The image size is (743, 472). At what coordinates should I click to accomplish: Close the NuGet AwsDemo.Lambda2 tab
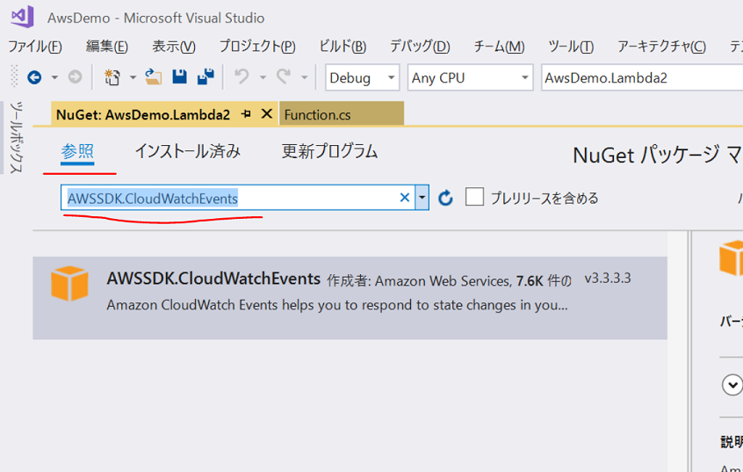(267, 114)
